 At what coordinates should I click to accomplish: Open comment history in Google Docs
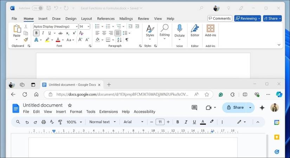pyautogui.click(x=194, y=107)
